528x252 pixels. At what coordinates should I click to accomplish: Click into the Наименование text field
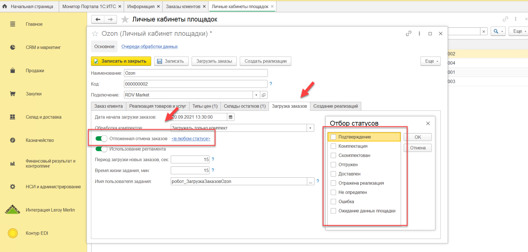195,73
